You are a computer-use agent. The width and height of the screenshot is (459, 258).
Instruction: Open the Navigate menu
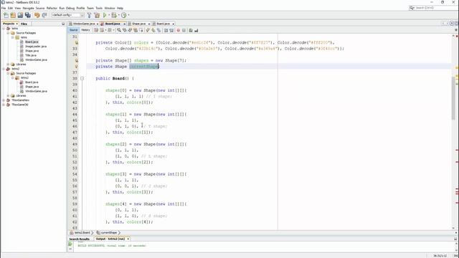29,8
